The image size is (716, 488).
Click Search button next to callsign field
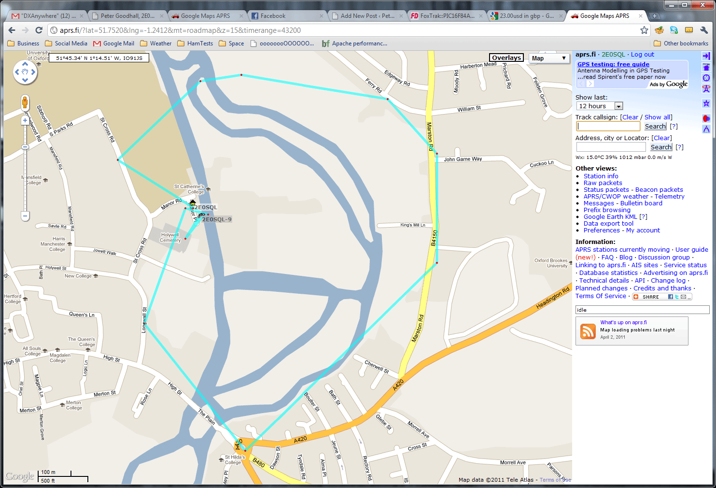655,126
